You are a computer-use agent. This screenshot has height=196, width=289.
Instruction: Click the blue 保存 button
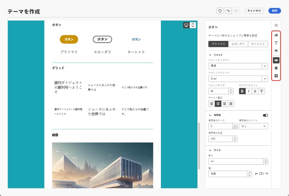[x=275, y=11]
